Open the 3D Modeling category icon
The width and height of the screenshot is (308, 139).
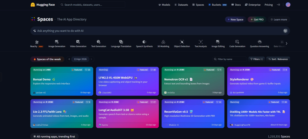pyautogui.click(x=163, y=42)
